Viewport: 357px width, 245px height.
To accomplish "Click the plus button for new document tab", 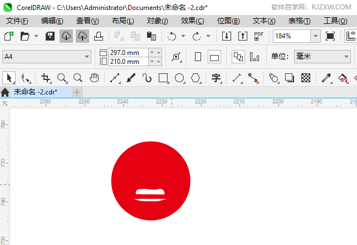I will coord(77,92).
